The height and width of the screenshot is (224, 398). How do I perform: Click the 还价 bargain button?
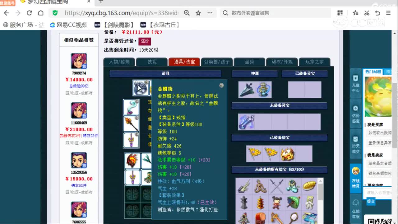tap(145, 41)
